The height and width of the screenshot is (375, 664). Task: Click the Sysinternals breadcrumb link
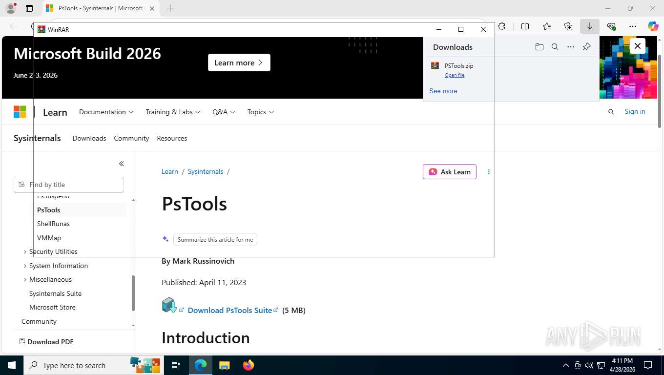coord(205,171)
